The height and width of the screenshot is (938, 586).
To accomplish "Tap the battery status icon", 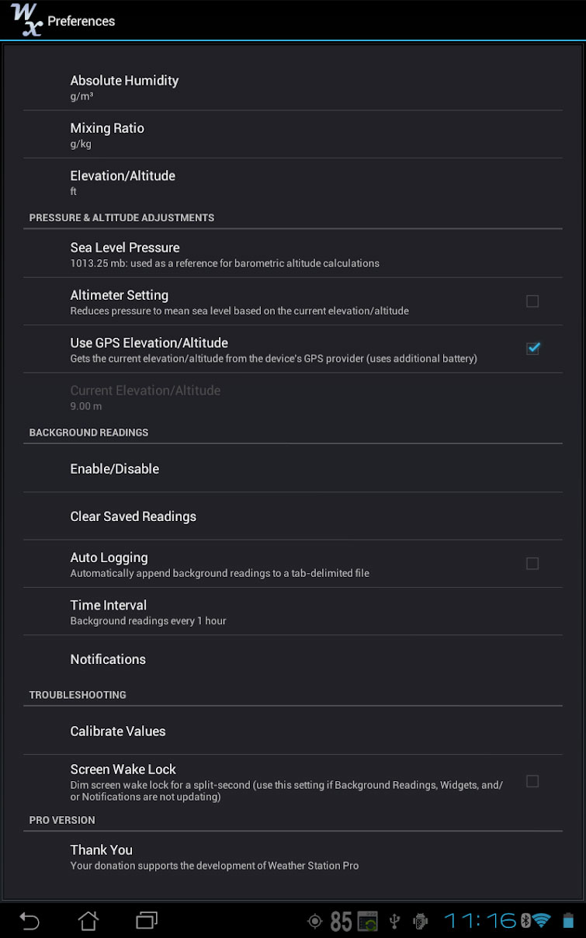I will click(x=568, y=921).
